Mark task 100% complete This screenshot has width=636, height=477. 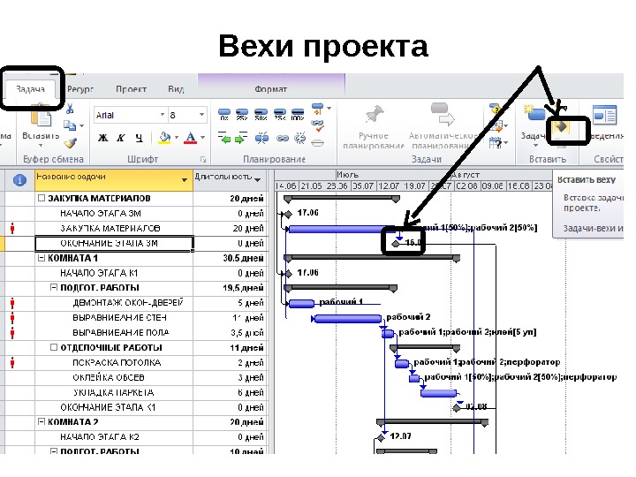click(x=298, y=114)
